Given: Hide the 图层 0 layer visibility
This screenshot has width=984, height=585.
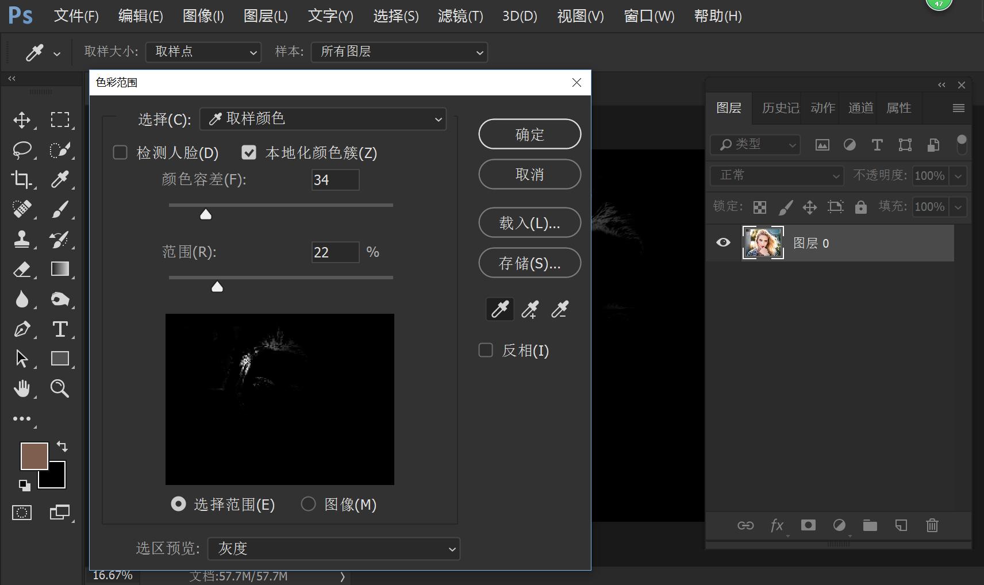Looking at the screenshot, I should 722,243.
